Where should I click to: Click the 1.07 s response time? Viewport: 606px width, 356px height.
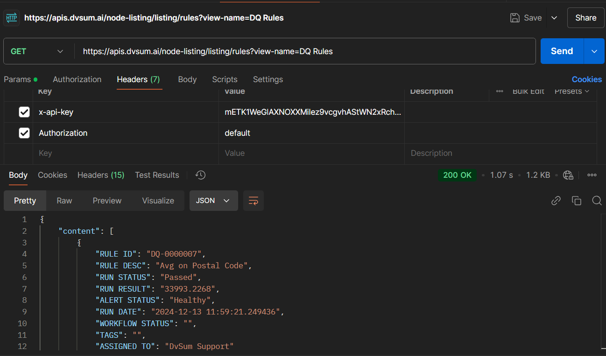501,175
